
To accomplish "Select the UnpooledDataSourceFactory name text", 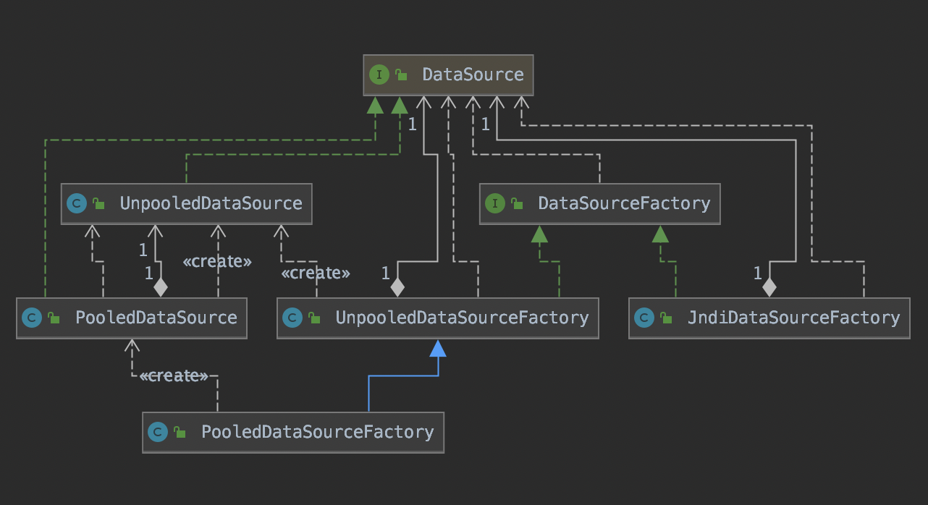I will pos(462,318).
